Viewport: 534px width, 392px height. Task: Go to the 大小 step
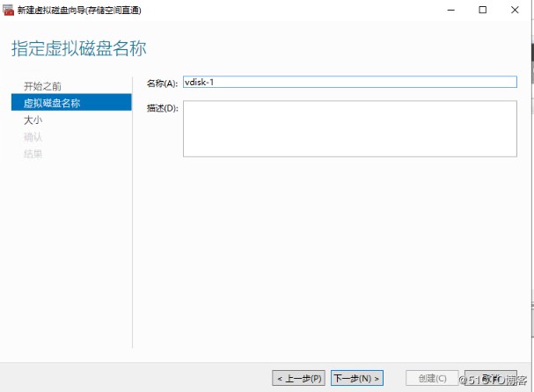(x=33, y=120)
